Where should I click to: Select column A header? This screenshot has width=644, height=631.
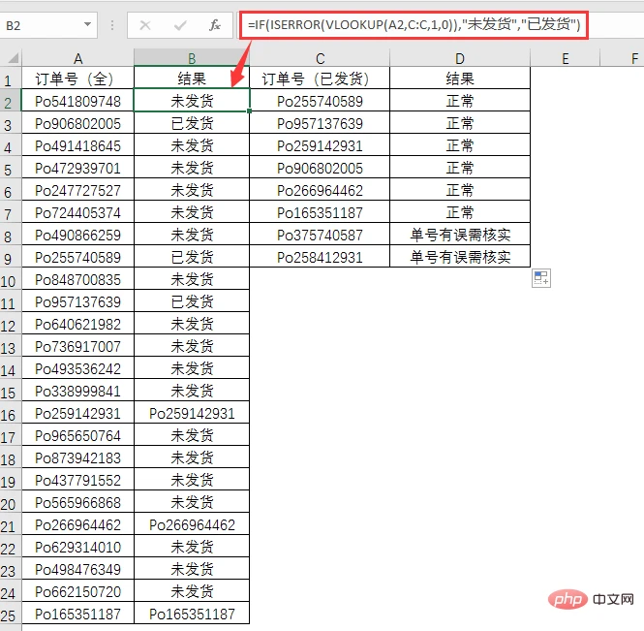click(x=78, y=58)
